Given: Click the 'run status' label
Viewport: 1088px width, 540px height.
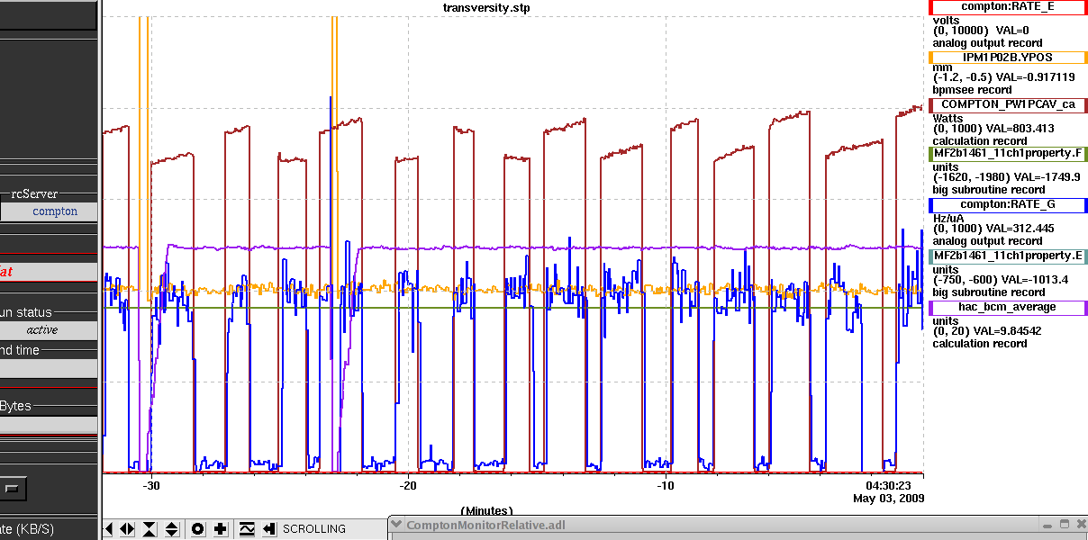Looking at the screenshot, I should (26, 312).
